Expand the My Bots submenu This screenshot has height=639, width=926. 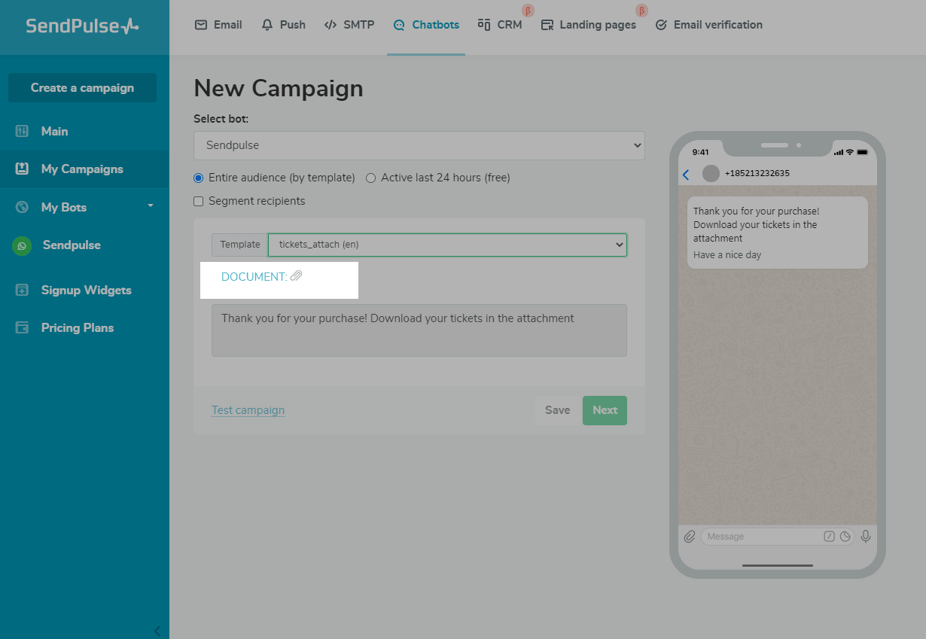[151, 206]
